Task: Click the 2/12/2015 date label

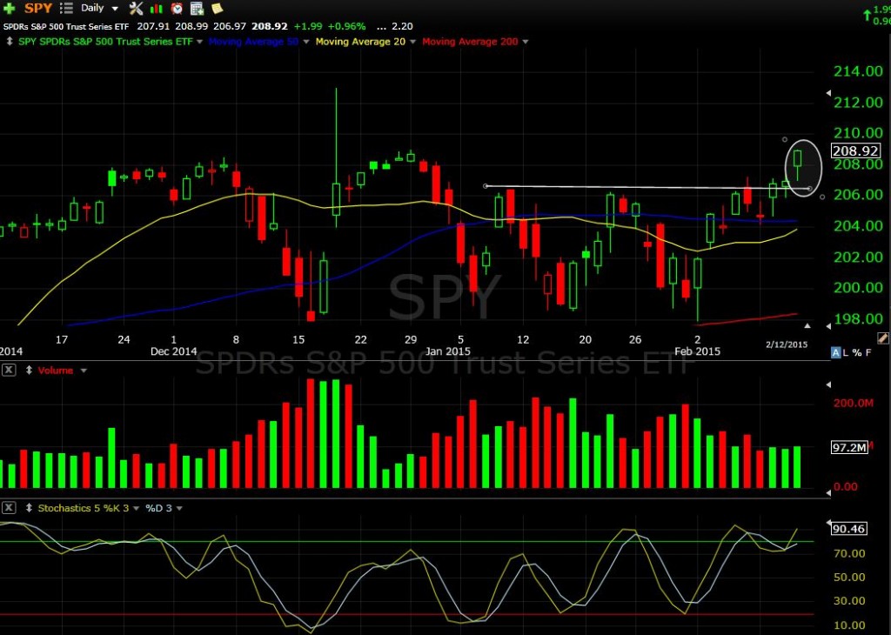Action: [787, 344]
